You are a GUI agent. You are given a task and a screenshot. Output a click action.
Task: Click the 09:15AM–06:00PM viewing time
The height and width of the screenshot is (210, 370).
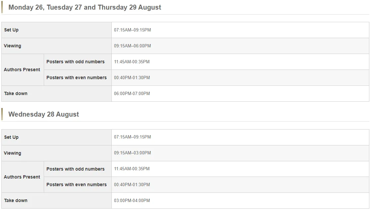(132, 46)
